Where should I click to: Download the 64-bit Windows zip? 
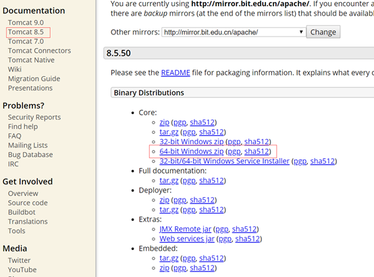(192, 151)
